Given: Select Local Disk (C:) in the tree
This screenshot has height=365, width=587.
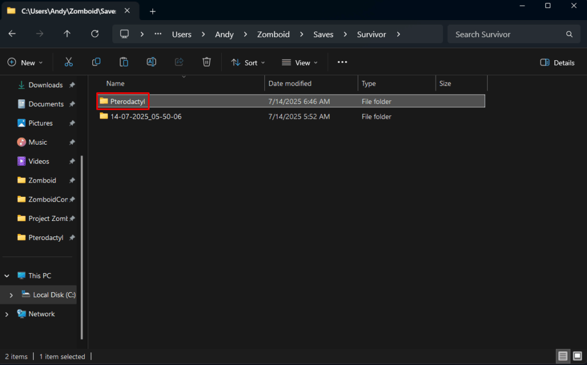Looking at the screenshot, I should pyautogui.click(x=54, y=295).
